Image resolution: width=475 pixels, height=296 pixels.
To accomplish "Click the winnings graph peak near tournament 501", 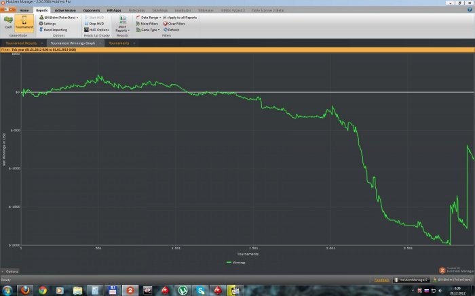I will [x=98, y=76].
